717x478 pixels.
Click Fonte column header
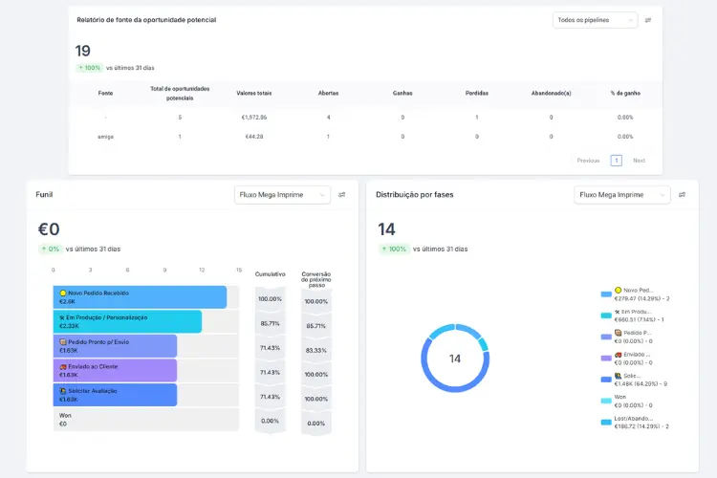coord(105,94)
